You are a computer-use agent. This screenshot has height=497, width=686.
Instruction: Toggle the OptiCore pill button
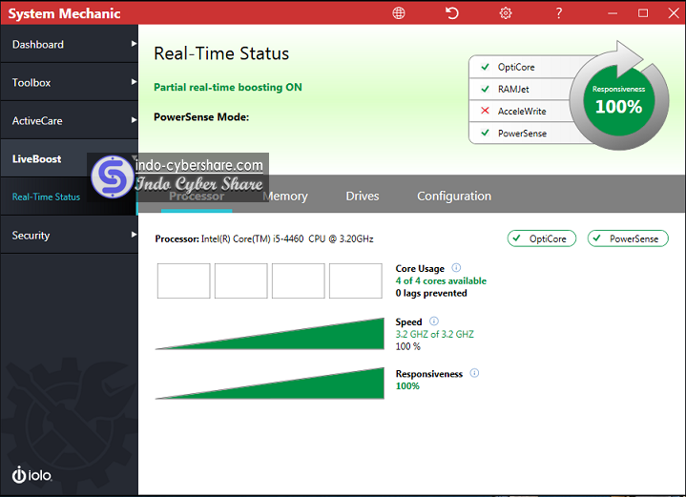pyautogui.click(x=542, y=238)
